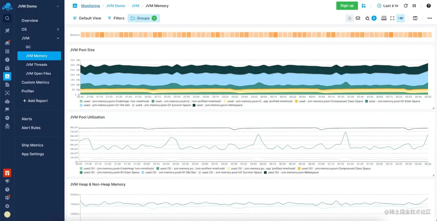Open the Monitoring breadcrumb link
437x221 pixels.
90,5
